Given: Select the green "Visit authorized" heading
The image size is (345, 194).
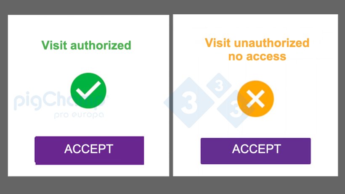Looking at the screenshot, I should coord(86,45).
